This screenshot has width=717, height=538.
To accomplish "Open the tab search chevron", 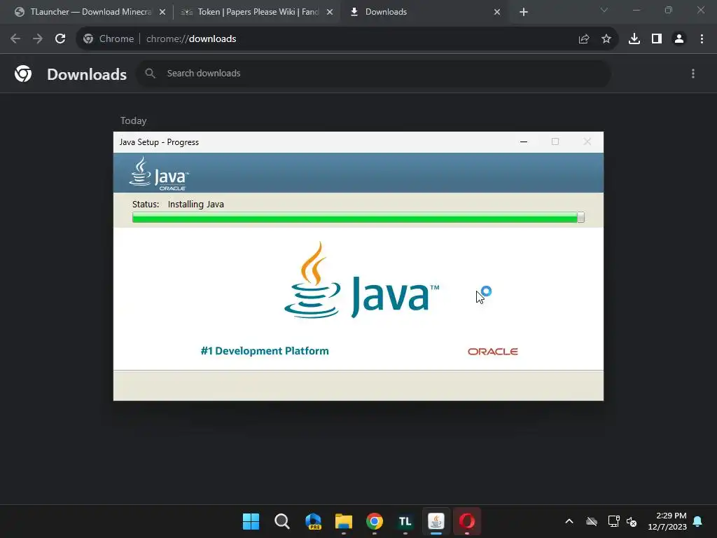I will (x=604, y=10).
